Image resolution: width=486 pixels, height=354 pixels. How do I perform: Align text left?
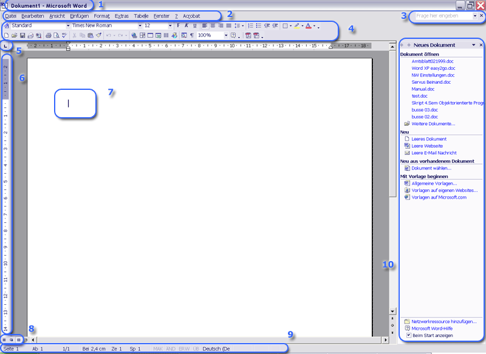coord(205,26)
